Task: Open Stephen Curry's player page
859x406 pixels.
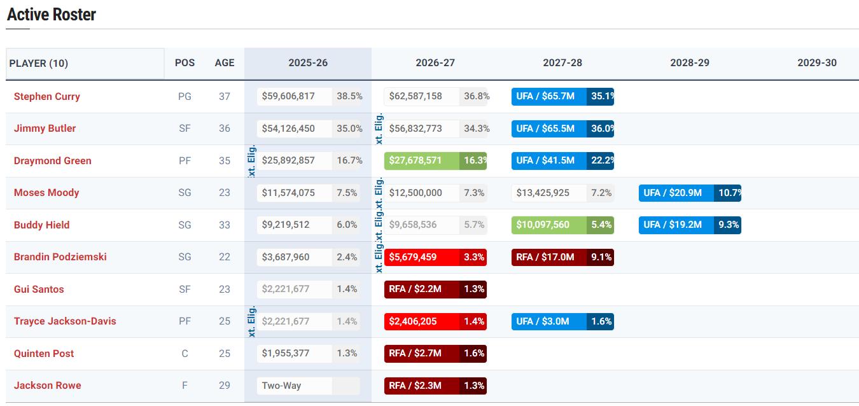Action: [x=47, y=97]
